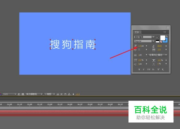Click the stroke width lines icon

(x=135, y=55)
